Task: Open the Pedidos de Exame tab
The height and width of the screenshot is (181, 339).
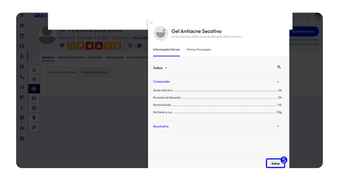Action: pyautogui.click(x=71, y=57)
